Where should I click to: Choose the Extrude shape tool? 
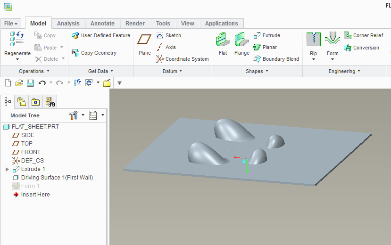(x=267, y=35)
